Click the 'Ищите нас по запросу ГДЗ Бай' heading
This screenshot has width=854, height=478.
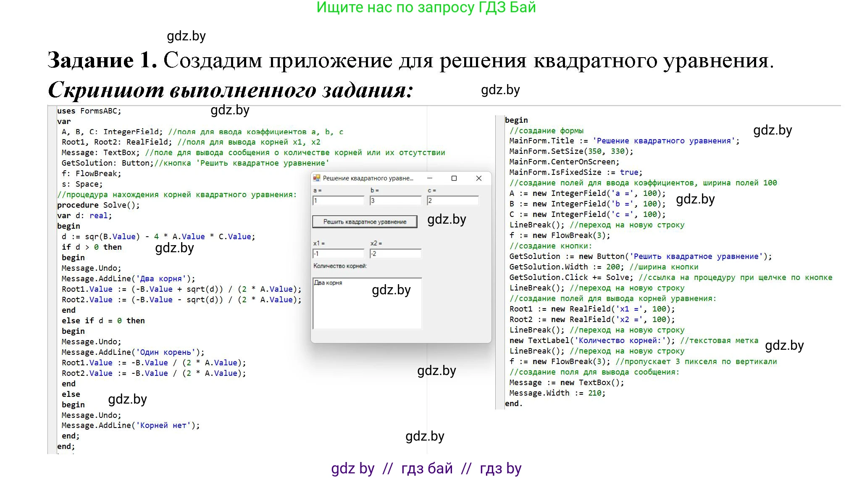[426, 8]
